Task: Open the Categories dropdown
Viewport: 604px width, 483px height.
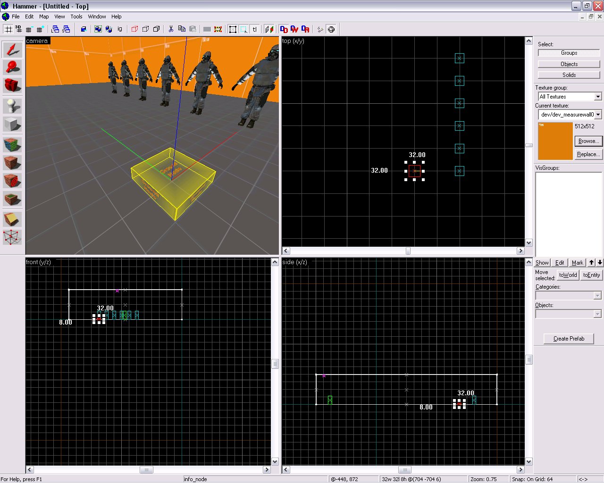Action: [x=597, y=296]
